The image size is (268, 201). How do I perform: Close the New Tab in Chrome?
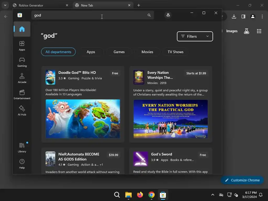(129, 5)
